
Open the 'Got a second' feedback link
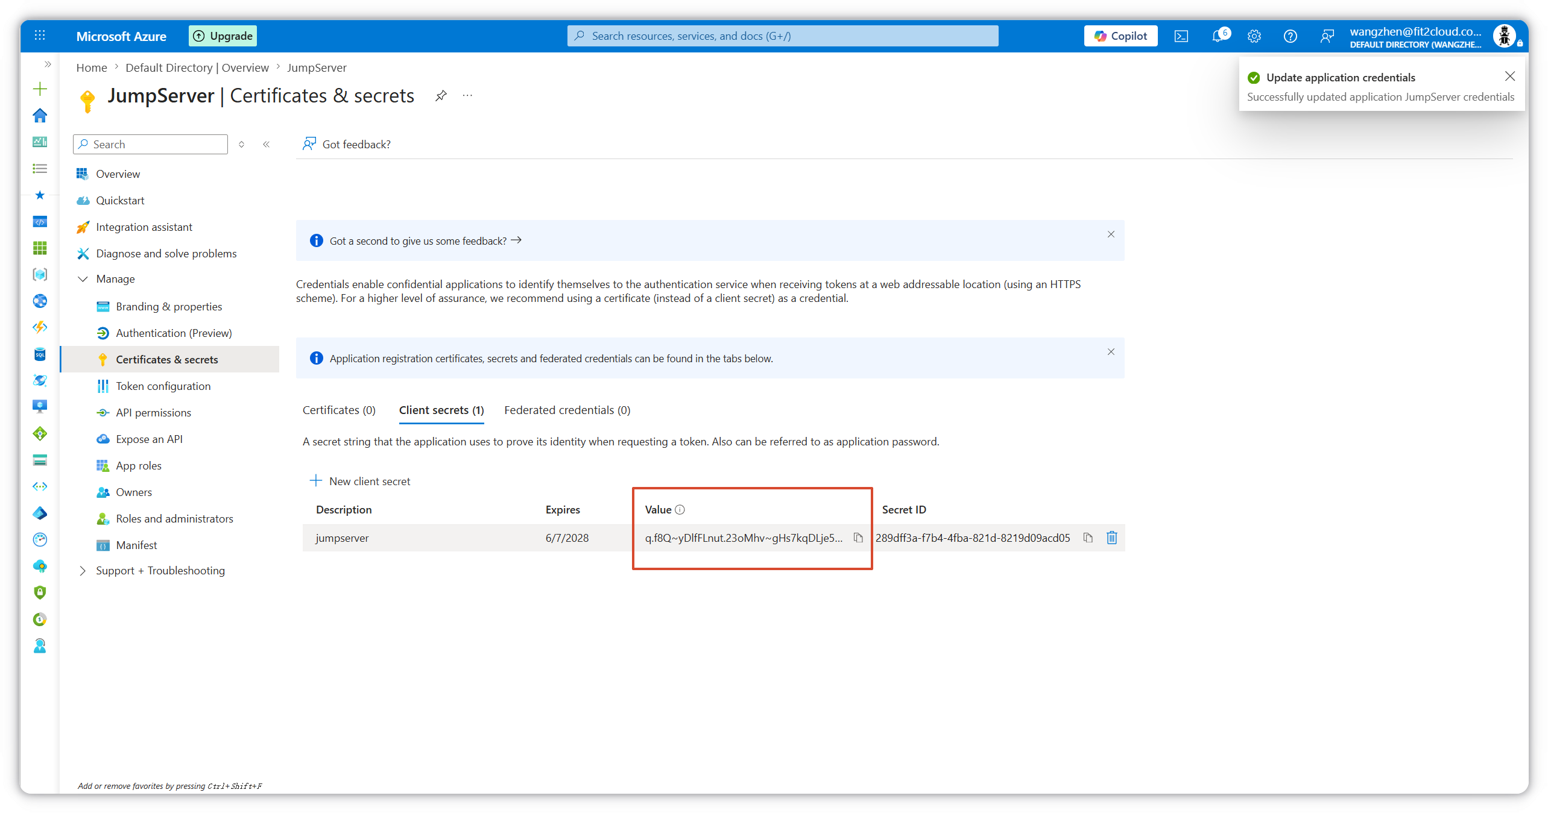coord(425,241)
